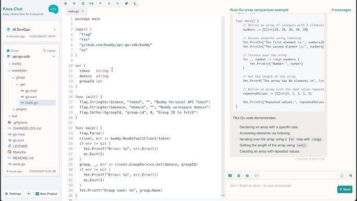Click the pause-bars icon in top toolbar
This screenshot has height=201, width=357.
pyautogui.click(x=92, y=4)
